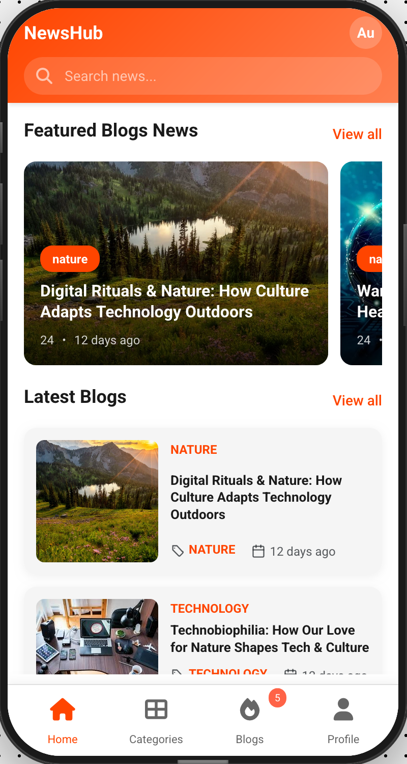Tap the Blogs flame icon

coord(250,710)
